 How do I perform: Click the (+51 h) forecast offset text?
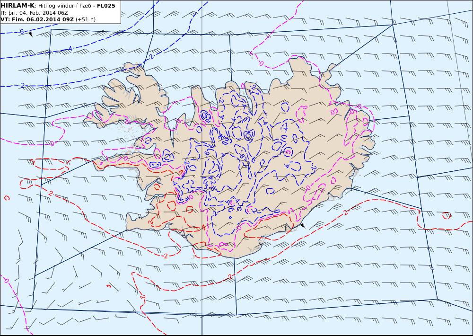click(x=85, y=19)
